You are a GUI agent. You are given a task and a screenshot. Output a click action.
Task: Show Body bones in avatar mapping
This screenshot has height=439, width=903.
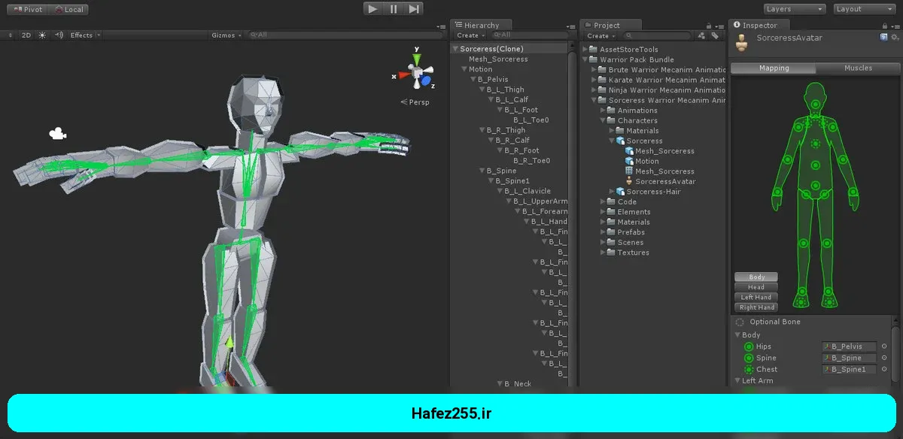[x=756, y=277]
